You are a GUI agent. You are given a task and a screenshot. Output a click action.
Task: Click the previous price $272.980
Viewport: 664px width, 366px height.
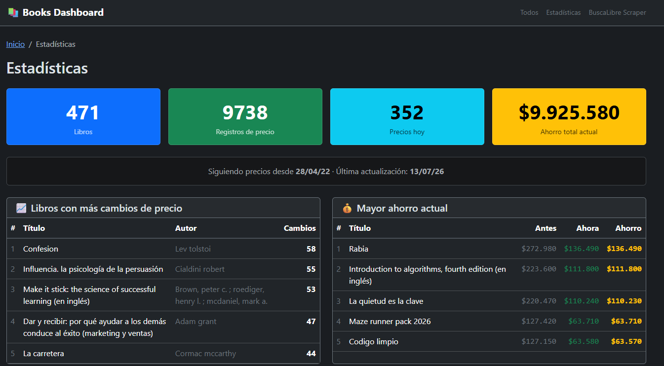(x=539, y=249)
